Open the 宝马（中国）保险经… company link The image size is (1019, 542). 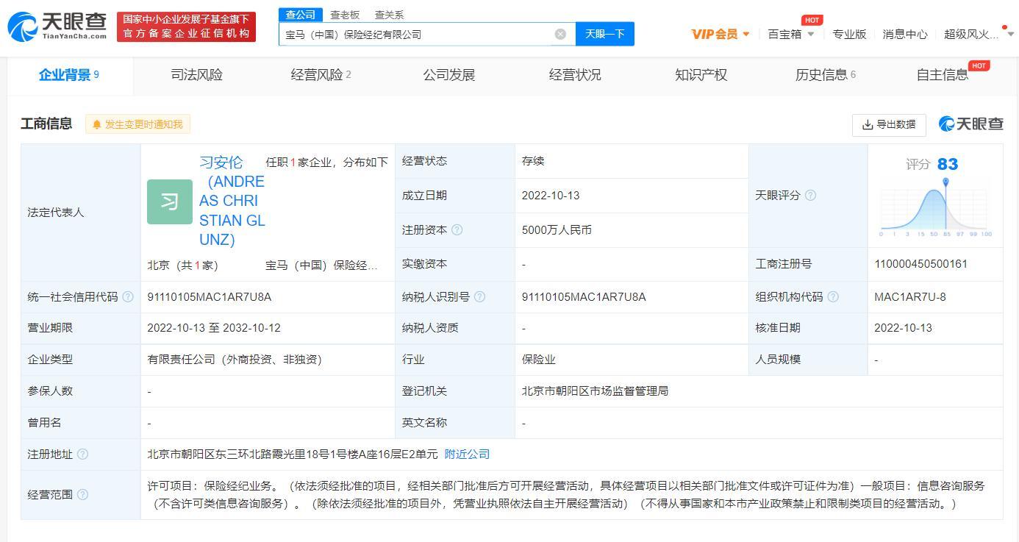click(x=322, y=265)
